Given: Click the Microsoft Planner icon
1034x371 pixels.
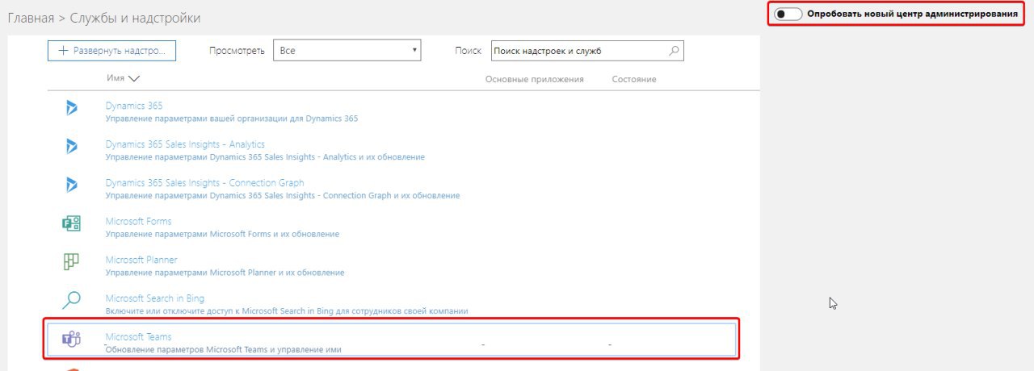Looking at the screenshot, I should [x=71, y=262].
